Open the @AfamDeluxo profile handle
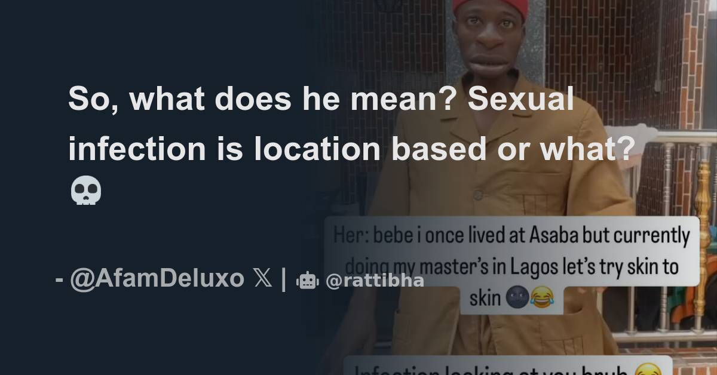717x375 pixels. pos(158,279)
